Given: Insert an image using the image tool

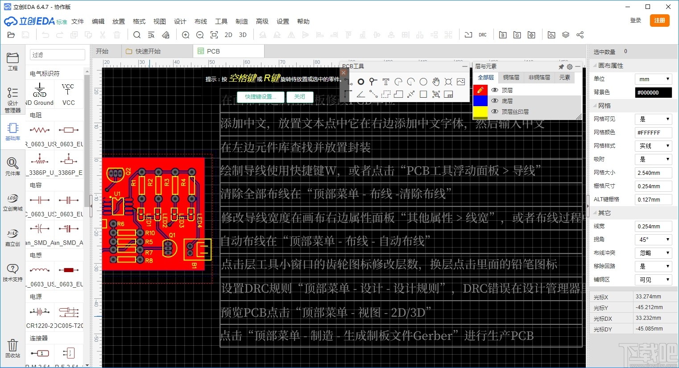Looking at the screenshot, I should coord(461,82).
